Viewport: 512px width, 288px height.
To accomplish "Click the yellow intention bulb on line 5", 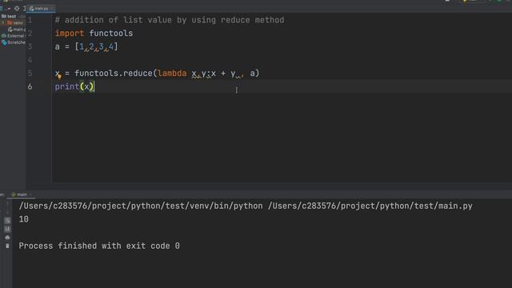I will [59, 77].
